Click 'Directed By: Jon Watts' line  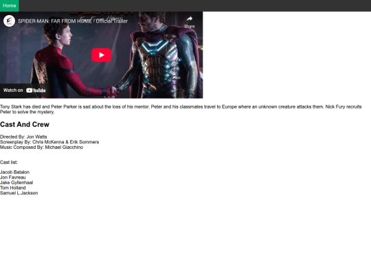coord(23,137)
